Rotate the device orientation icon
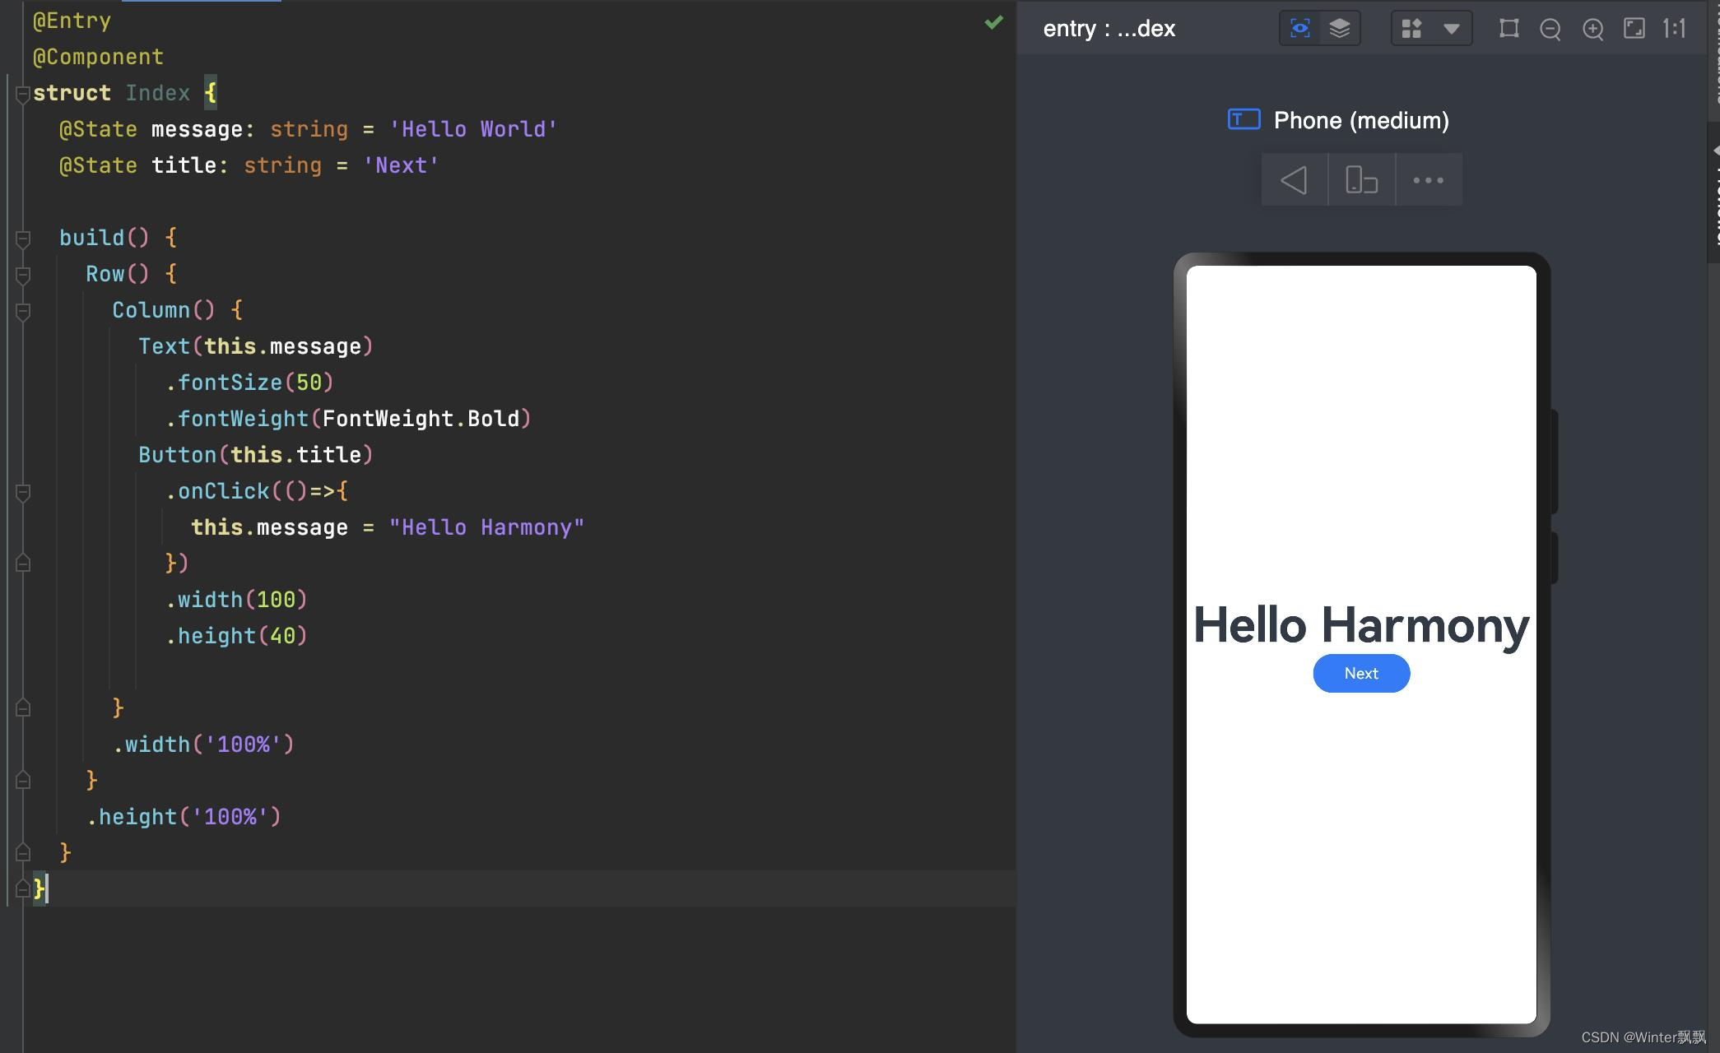The width and height of the screenshot is (1720, 1053). [x=1361, y=179]
